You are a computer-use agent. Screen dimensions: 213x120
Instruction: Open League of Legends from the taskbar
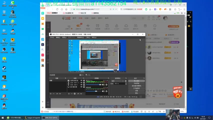coord(32,118)
